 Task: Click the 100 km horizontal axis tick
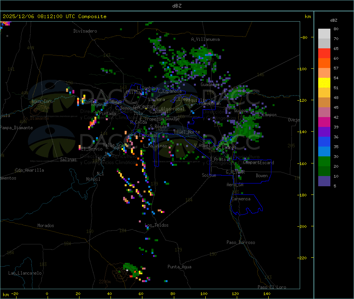(204, 294)
